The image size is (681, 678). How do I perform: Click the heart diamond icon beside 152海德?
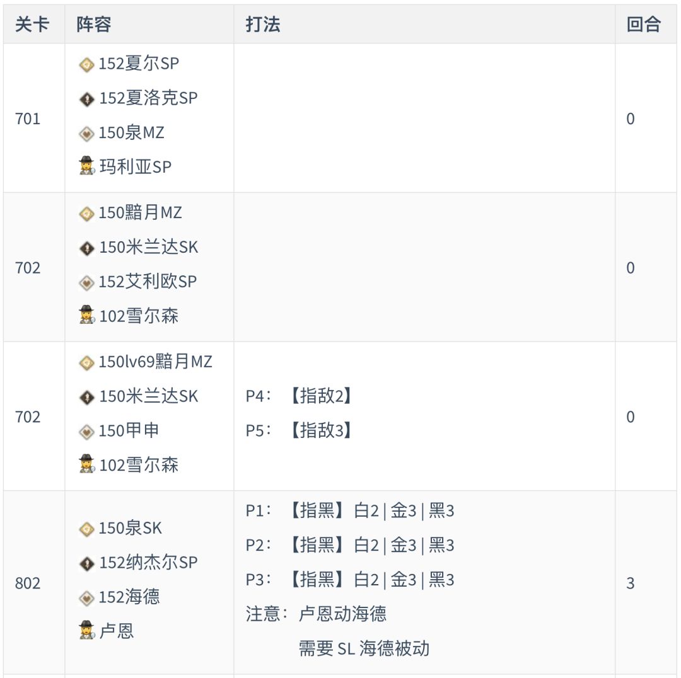click(x=86, y=597)
